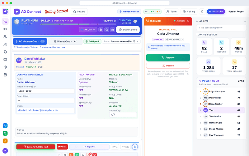Image resolution: width=249 pixels, height=156 pixels.
Task: Click the green people icon in the bottom toolbar
Action: 77,155
